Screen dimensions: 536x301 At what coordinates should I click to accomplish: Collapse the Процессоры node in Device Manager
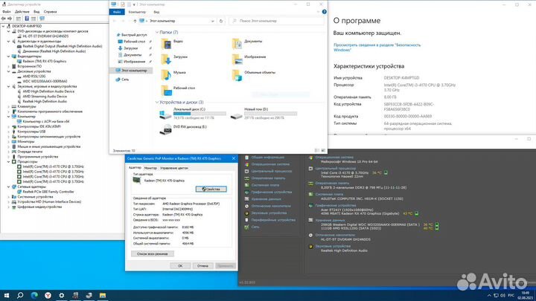click(x=8, y=162)
